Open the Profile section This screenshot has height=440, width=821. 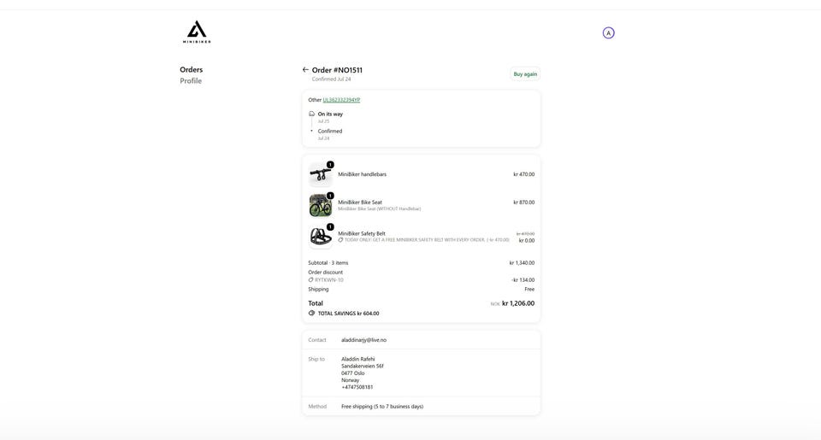pyautogui.click(x=191, y=80)
